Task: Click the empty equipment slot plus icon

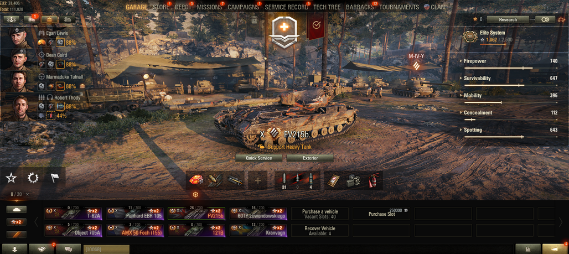Action: [x=257, y=180]
